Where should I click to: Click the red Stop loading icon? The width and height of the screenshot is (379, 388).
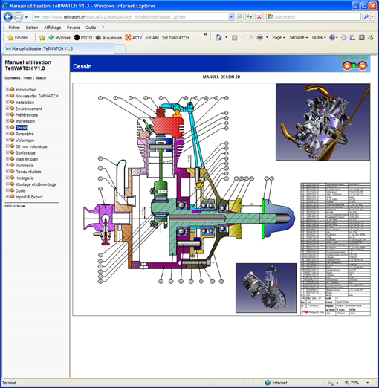pos(259,17)
